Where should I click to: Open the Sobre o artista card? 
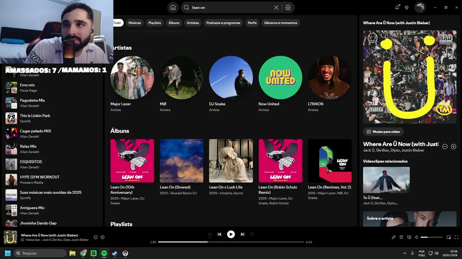coord(410,219)
